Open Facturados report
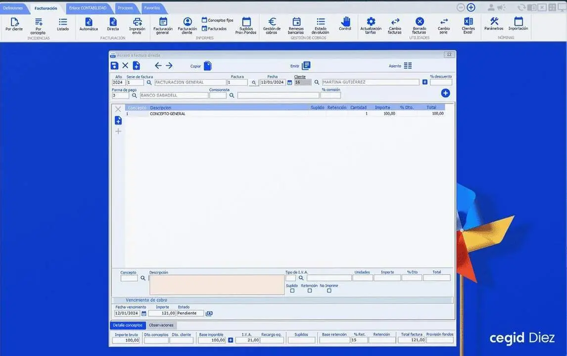567x356 pixels. coord(214,29)
